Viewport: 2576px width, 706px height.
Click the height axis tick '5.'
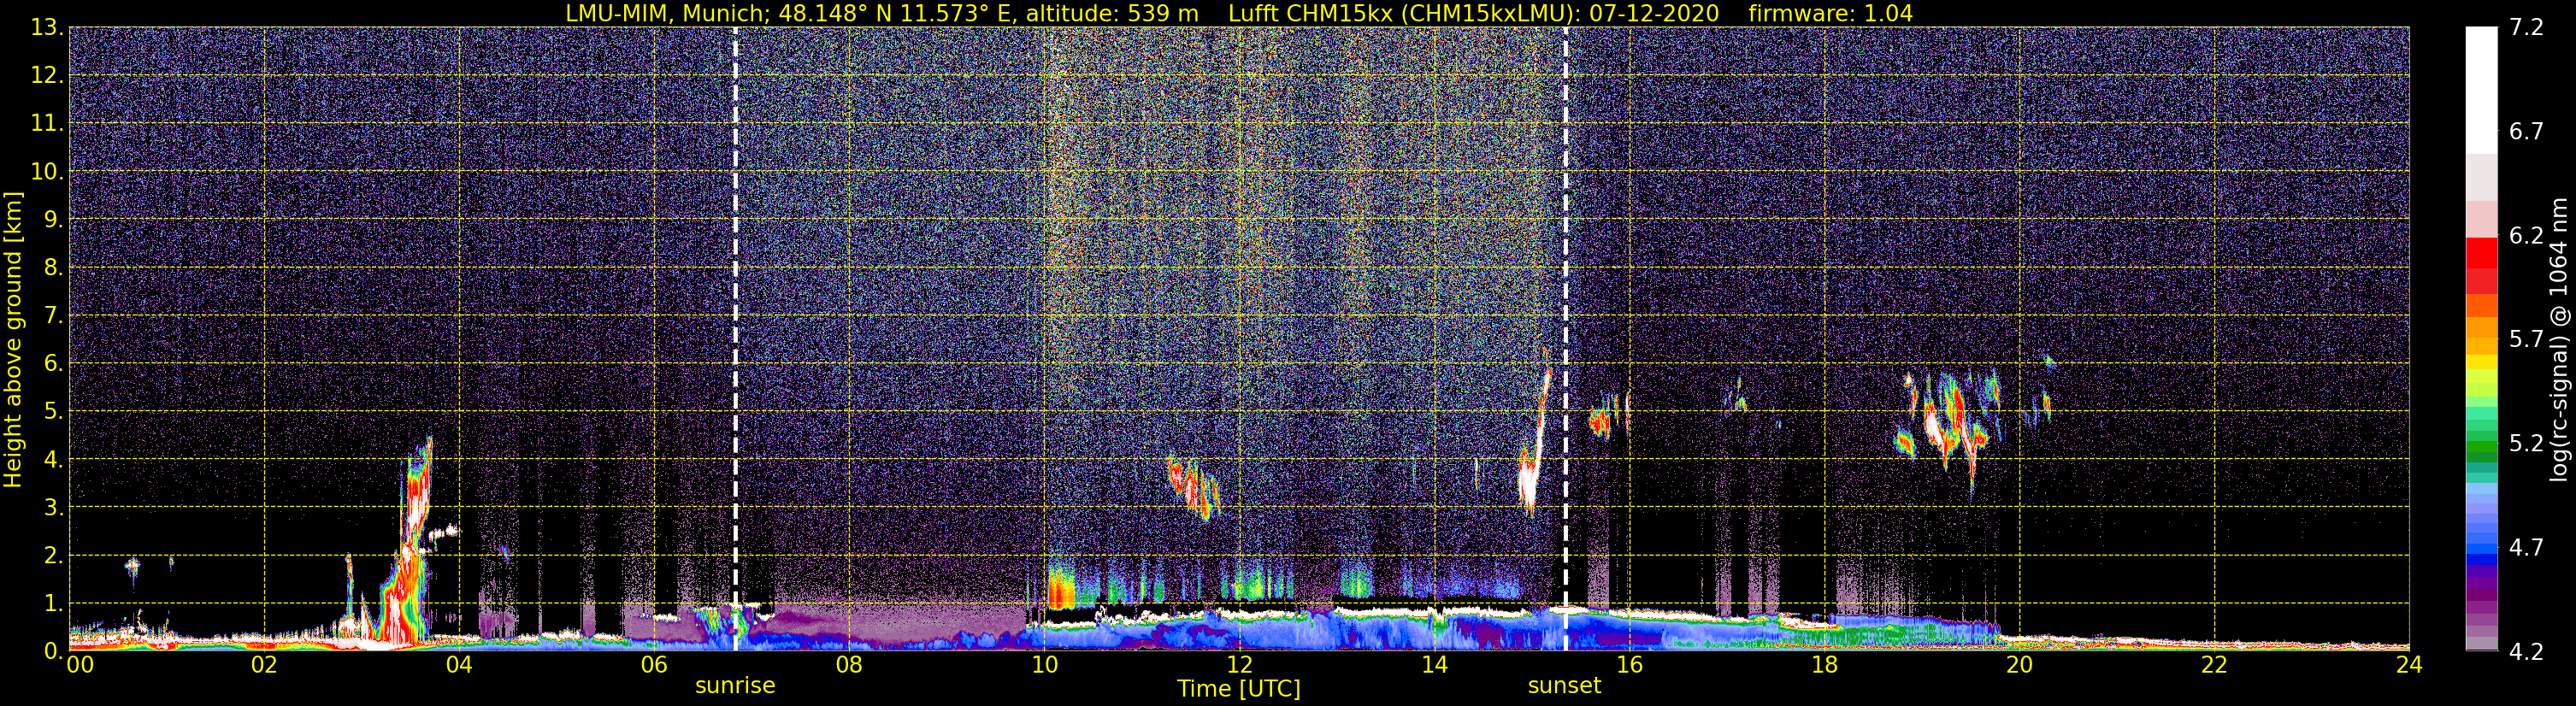53,411
